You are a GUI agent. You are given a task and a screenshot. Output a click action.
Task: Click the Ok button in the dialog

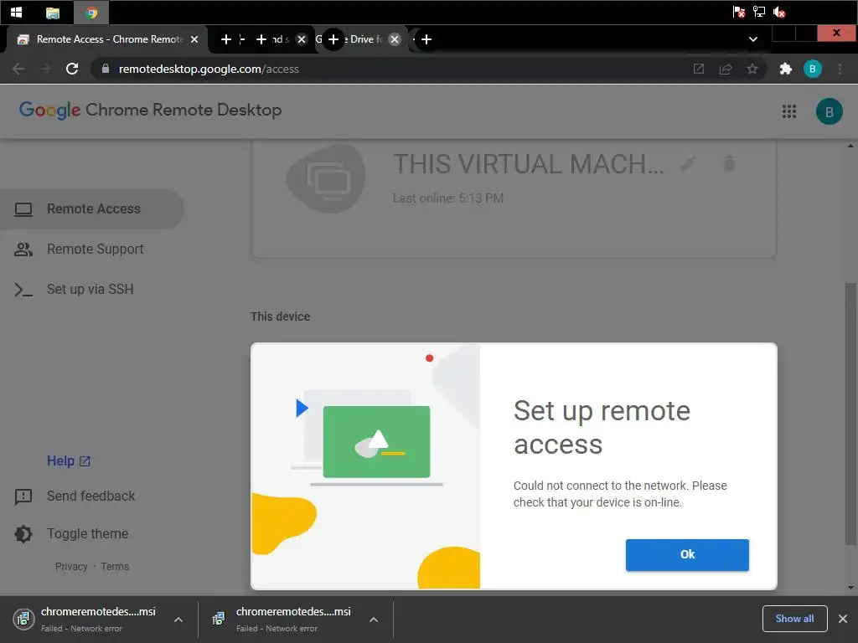[687, 555]
